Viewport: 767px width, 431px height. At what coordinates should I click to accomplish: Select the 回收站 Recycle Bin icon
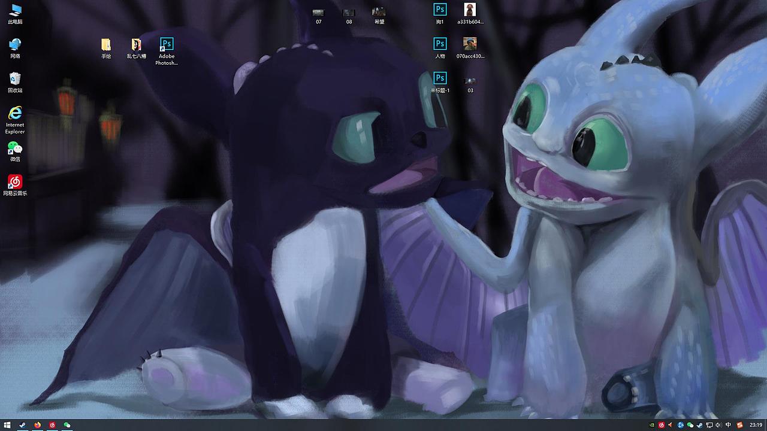click(15, 83)
